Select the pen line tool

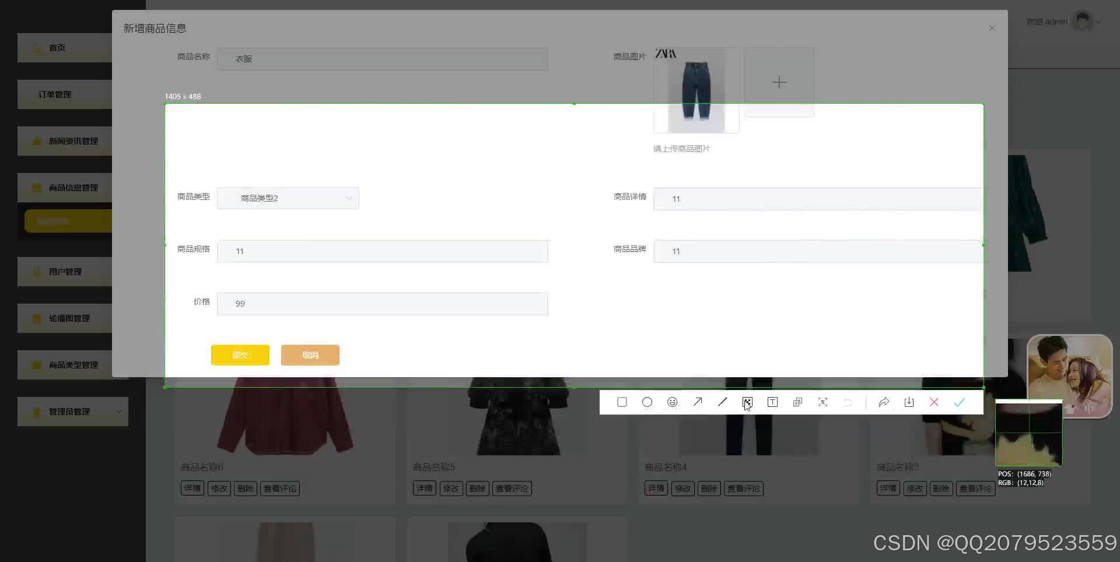point(722,402)
